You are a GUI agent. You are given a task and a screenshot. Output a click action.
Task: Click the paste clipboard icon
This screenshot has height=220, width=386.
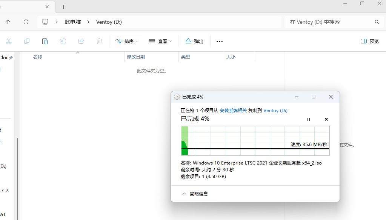pos(45,41)
